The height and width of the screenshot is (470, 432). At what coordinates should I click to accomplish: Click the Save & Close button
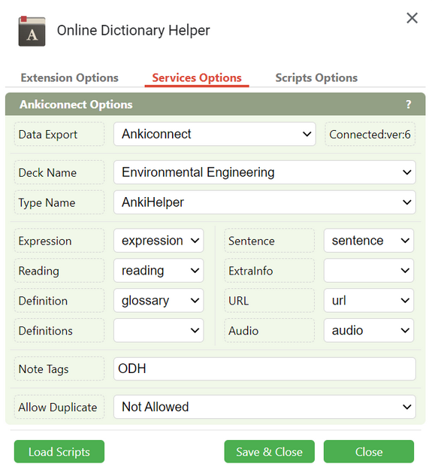(x=270, y=452)
